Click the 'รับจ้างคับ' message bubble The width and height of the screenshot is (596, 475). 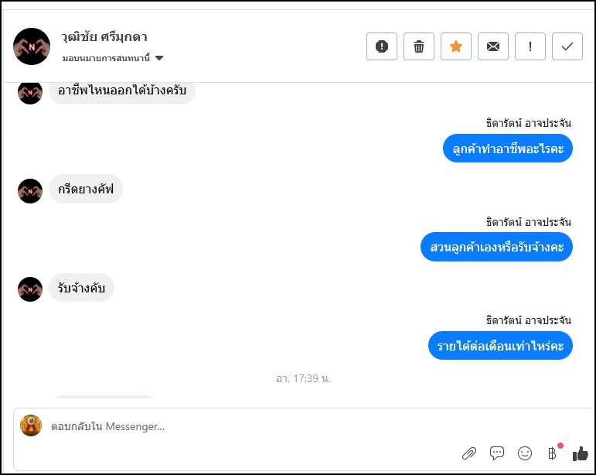(x=81, y=289)
